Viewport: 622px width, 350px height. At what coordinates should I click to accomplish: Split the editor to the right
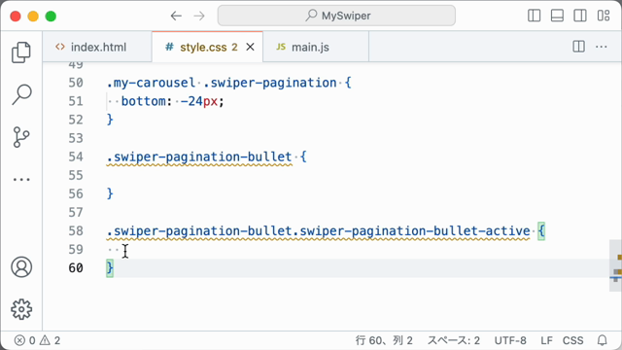pos(579,47)
